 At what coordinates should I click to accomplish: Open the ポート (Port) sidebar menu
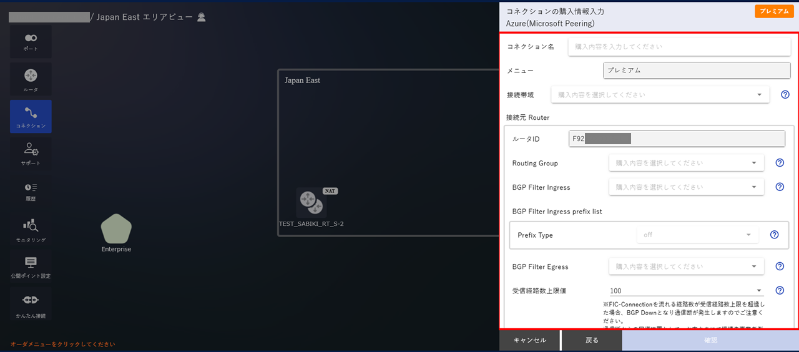tap(31, 42)
